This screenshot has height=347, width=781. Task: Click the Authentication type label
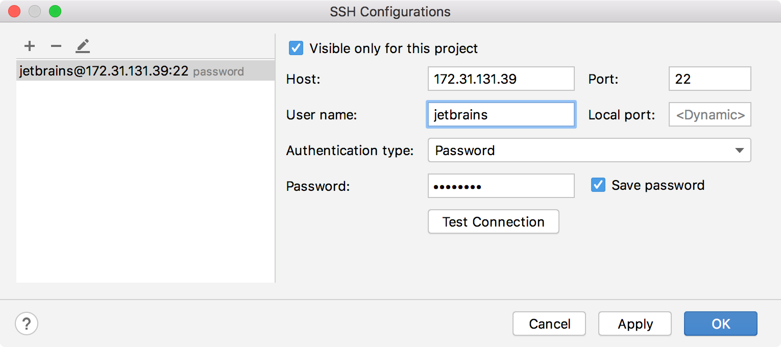click(349, 150)
